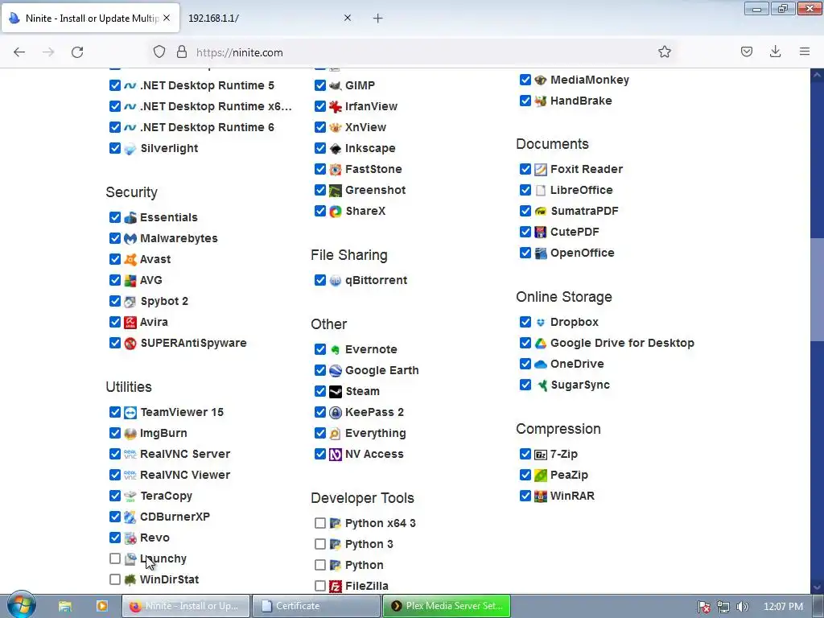Click the TeamViewer 15 icon
The height and width of the screenshot is (618, 824).
[130, 413]
